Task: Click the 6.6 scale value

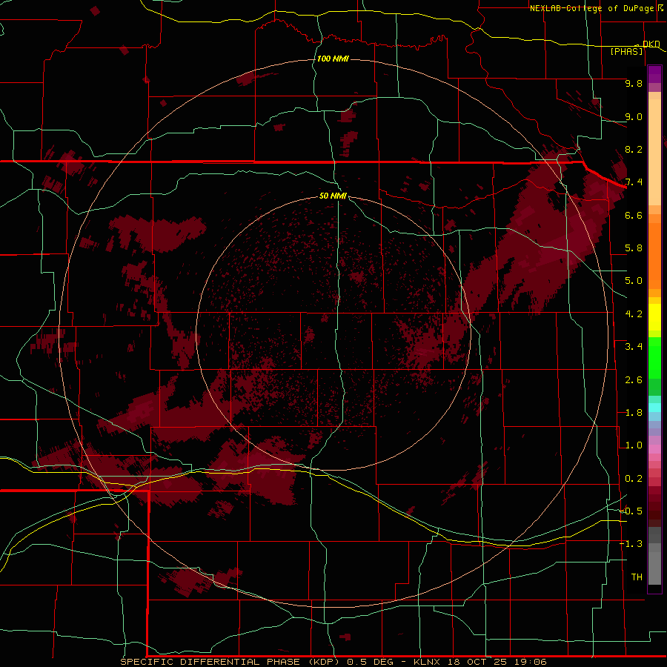Action: coord(634,215)
